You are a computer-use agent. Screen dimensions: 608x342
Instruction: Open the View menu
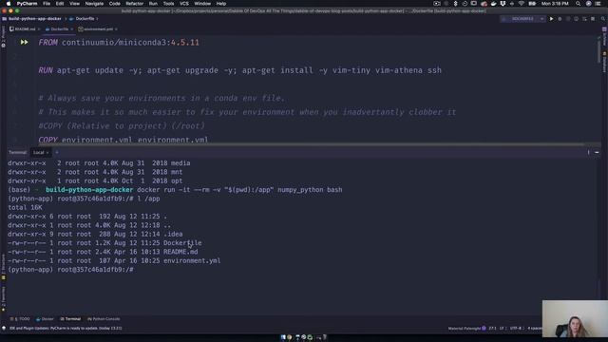(x=74, y=4)
